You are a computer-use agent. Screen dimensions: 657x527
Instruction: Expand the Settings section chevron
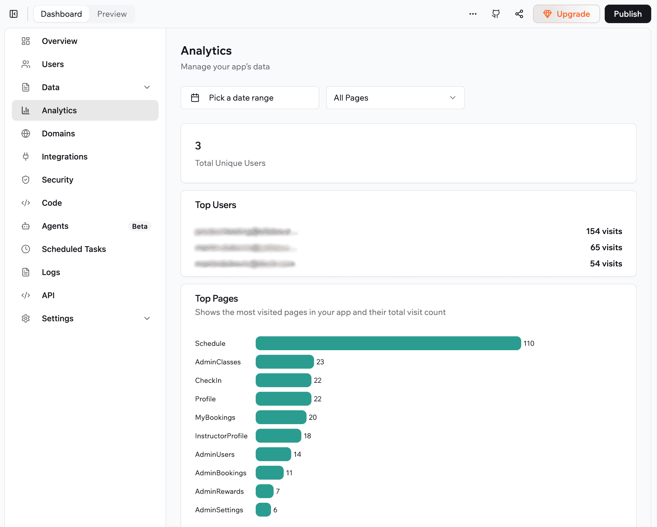147,318
